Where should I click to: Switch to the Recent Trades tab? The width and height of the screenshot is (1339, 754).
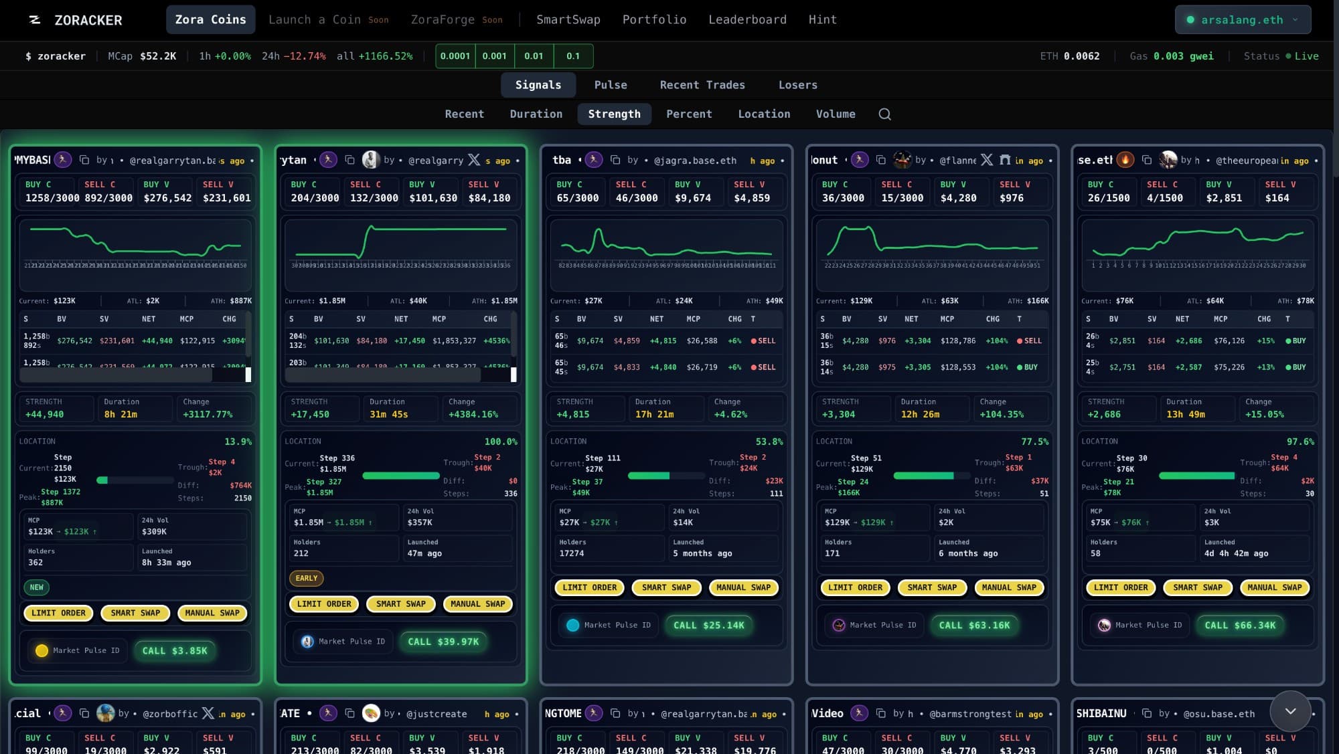click(x=702, y=85)
